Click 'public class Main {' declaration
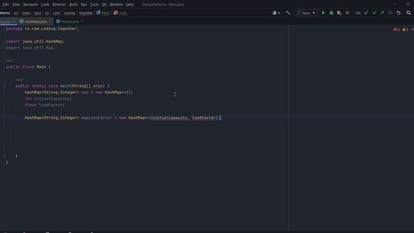Screen dimensions: 414x233 point(28,67)
